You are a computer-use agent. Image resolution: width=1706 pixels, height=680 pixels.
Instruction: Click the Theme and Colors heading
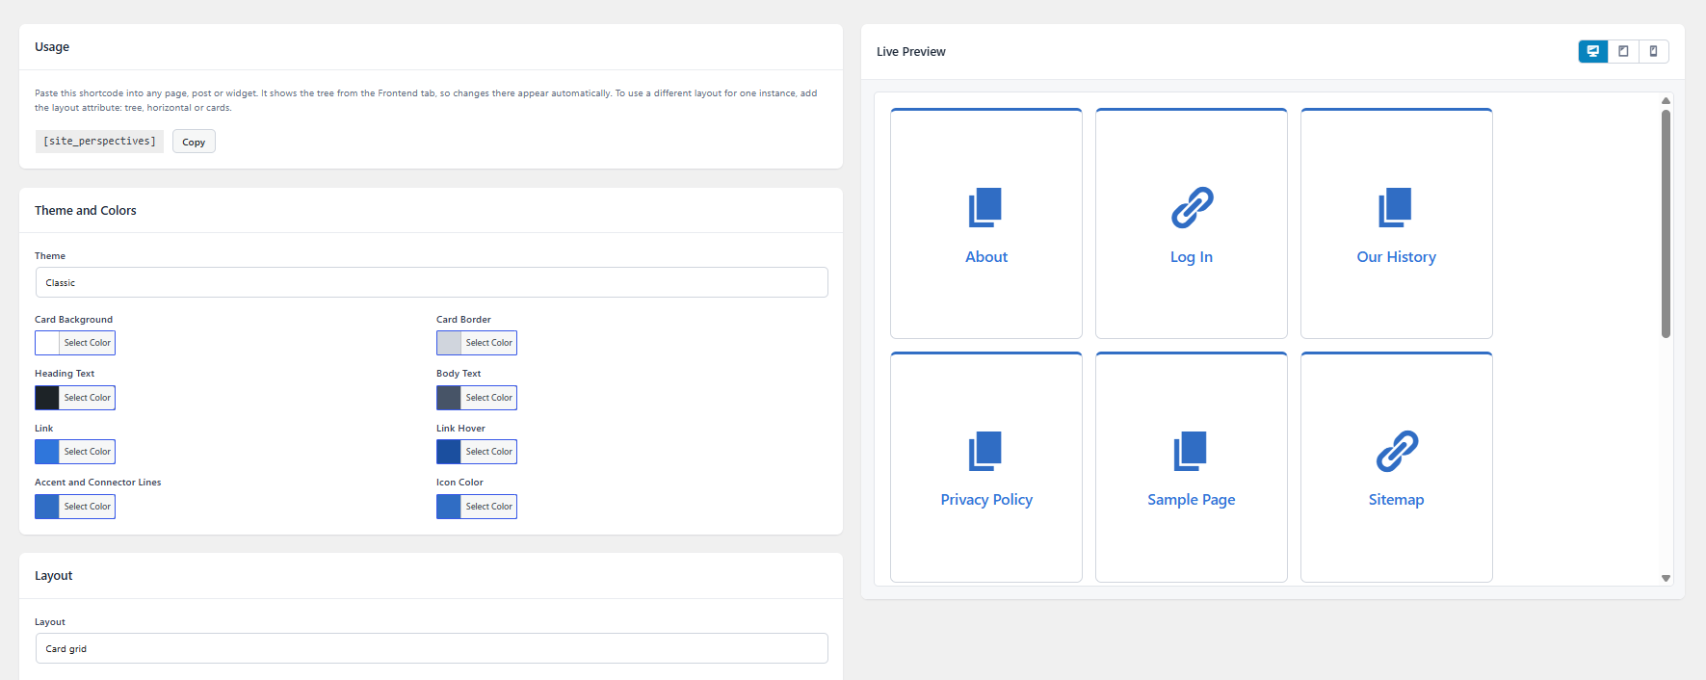86,211
